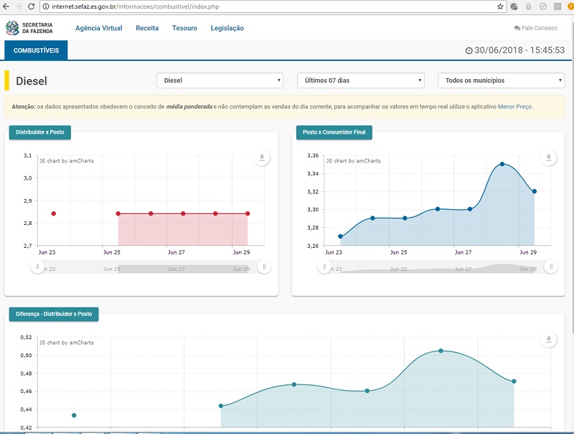Click the Secretaria da Fazenda logo

point(29,28)
